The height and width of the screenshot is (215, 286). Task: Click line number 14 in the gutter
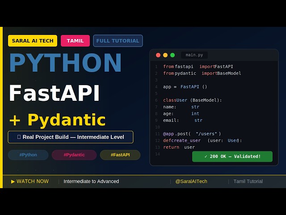[x=158, y=154]
